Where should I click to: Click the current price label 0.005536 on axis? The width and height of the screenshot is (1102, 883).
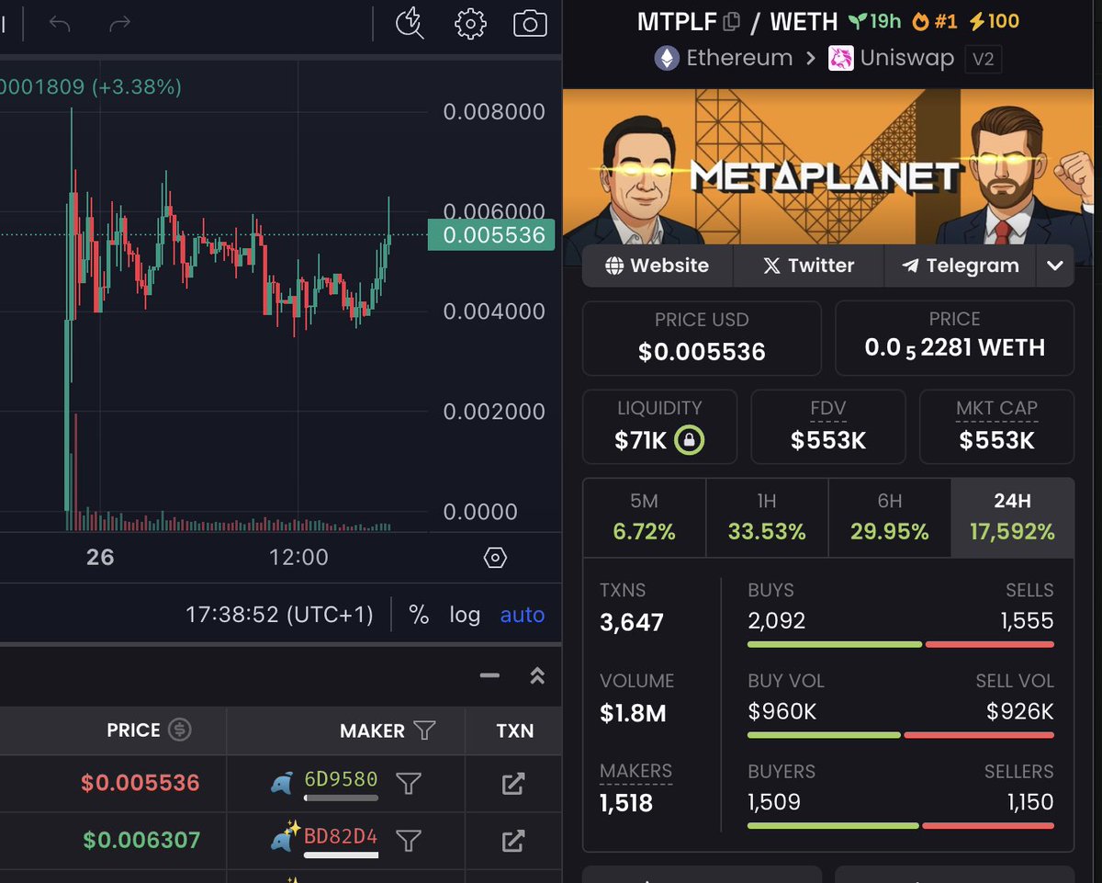(x=493, y=235)
